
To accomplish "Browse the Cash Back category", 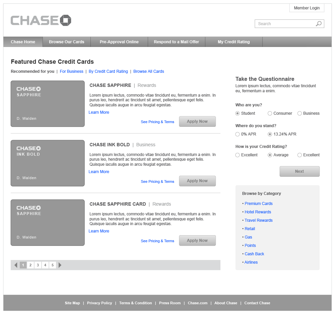I will point(254,254).
